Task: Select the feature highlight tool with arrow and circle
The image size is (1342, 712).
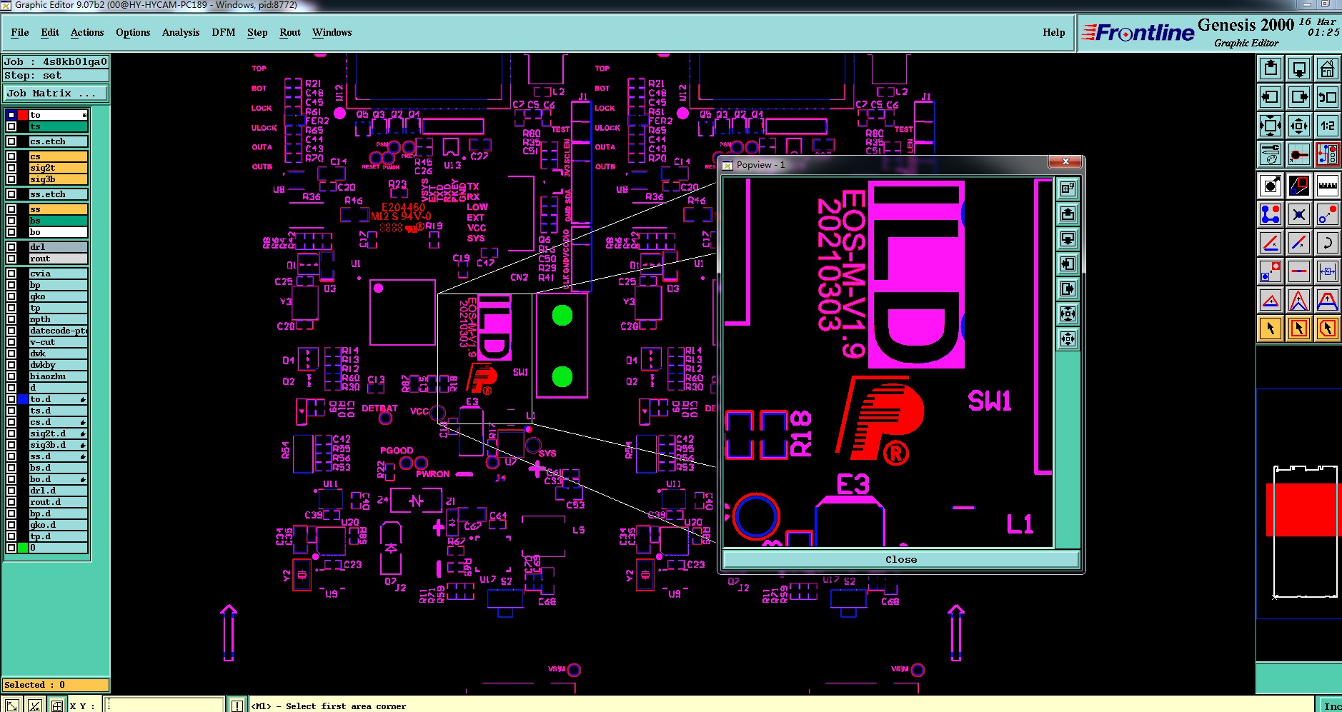Action: click(x=1271, y=186)
